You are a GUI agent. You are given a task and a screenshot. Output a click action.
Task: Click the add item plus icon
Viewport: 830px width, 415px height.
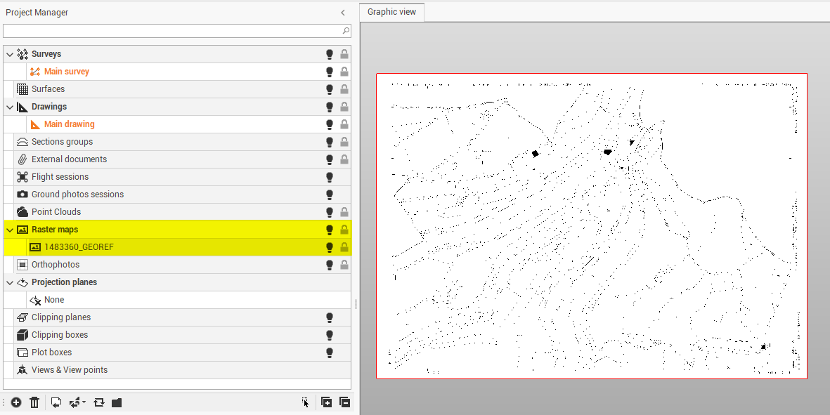16,402
